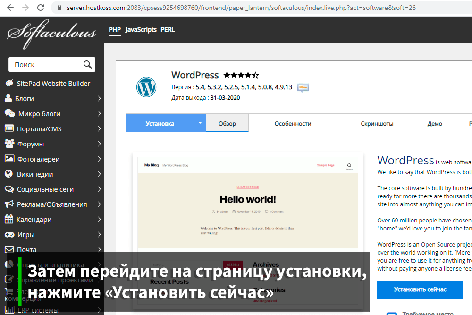Expand the Реклама/Объявления category chevron
The width and height of the screenshot is (472, 315).
pos(99,204)
